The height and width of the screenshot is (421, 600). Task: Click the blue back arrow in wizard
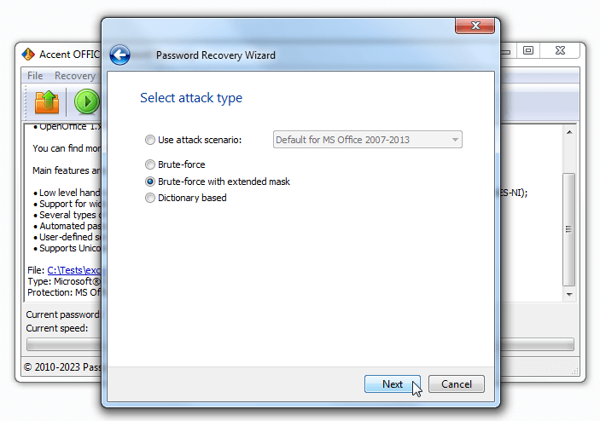click(x=119, y=55)
